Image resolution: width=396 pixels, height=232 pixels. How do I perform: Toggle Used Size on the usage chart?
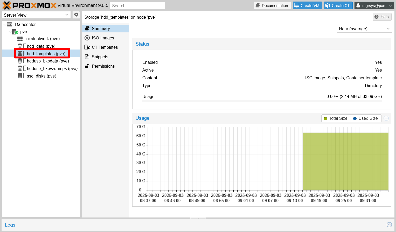(x=366, y=118)
